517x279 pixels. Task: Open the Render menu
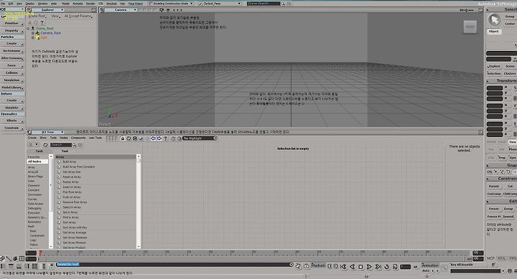90,4
